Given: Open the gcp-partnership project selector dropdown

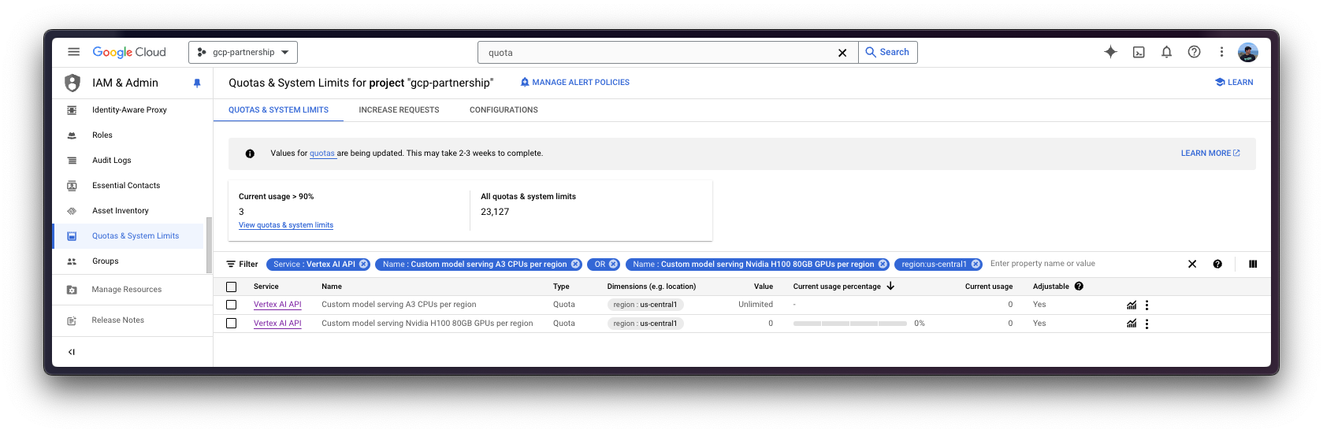Looking at the screenshot, I should click(243, 52).
